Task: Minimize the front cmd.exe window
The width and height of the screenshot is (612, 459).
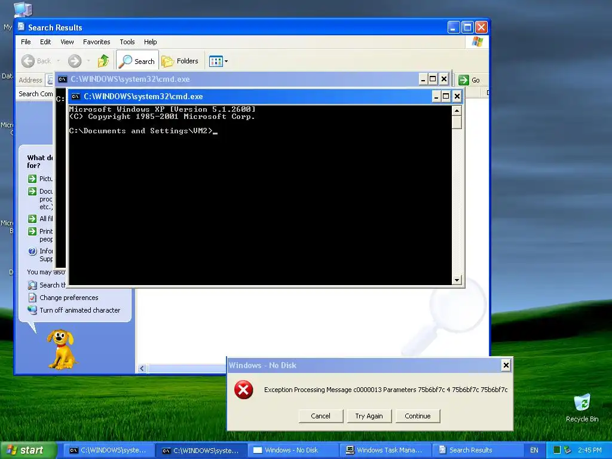Action: pyautogui.click(x=436, y=96)
